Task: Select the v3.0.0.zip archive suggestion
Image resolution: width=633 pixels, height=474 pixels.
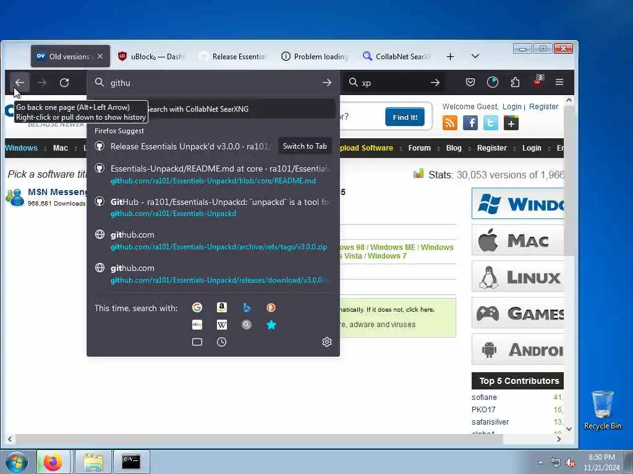Action: pyautogui.click(x=213, y=241)
